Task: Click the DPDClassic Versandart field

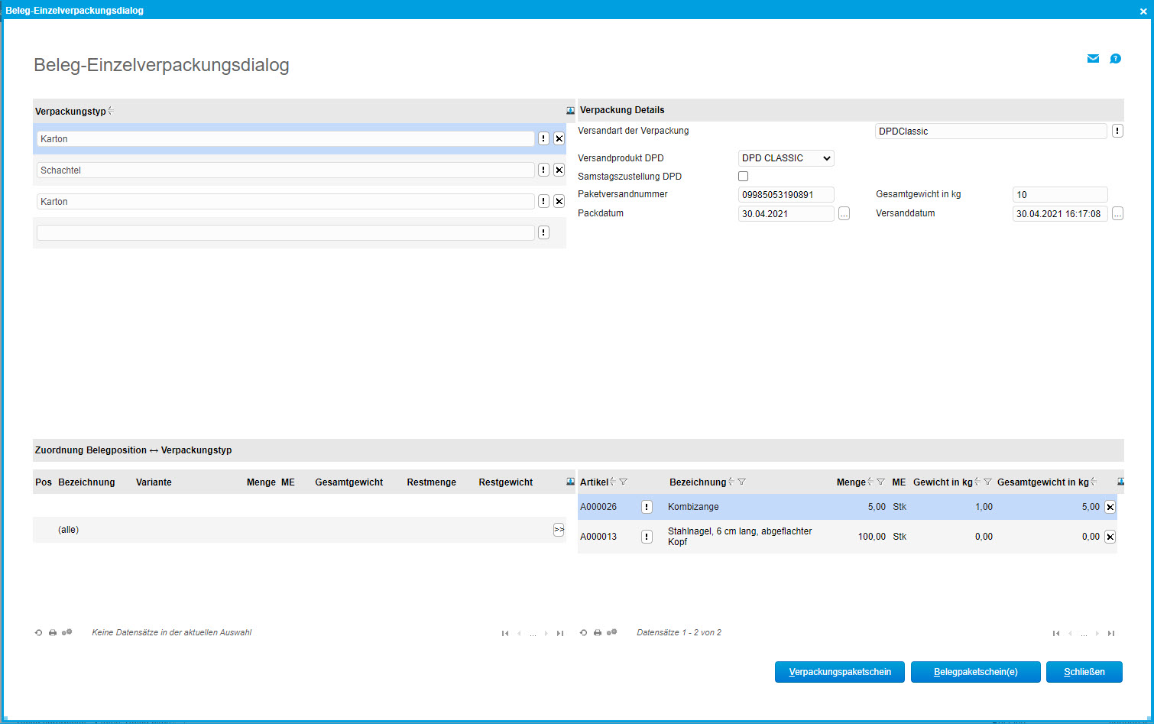Action: (x=990, y=131)
